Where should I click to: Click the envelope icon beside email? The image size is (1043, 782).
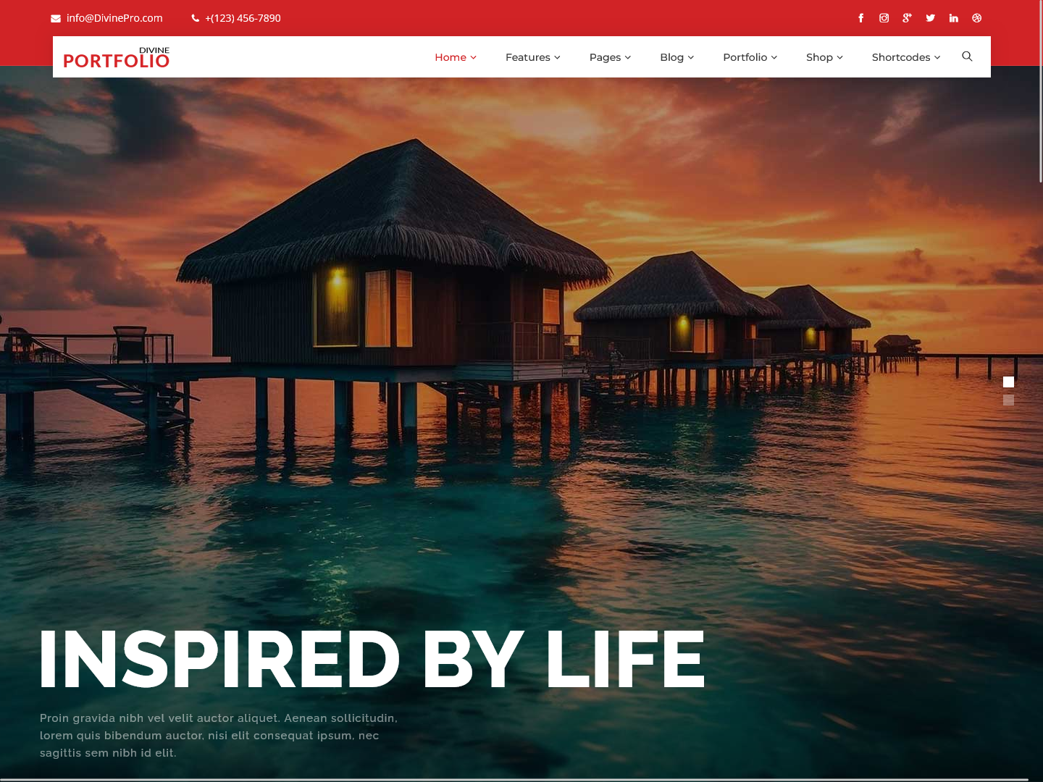coord(56,19)
